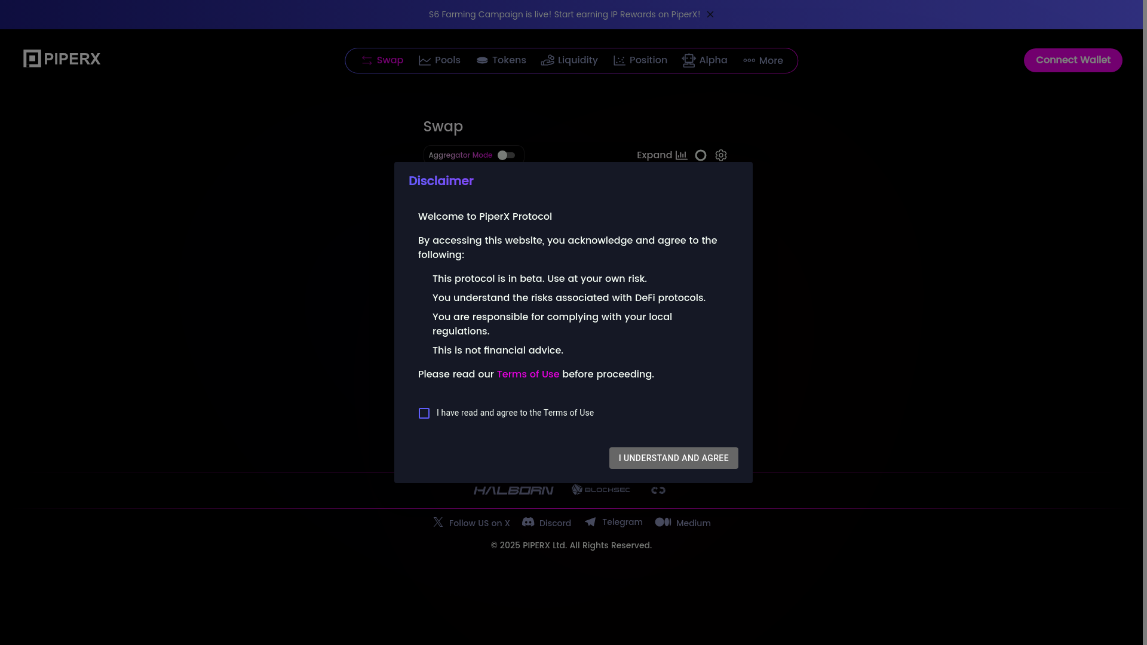Select the Alpha tab
This screenshot has width=1147, height=645.
click(x=705, y=60)
